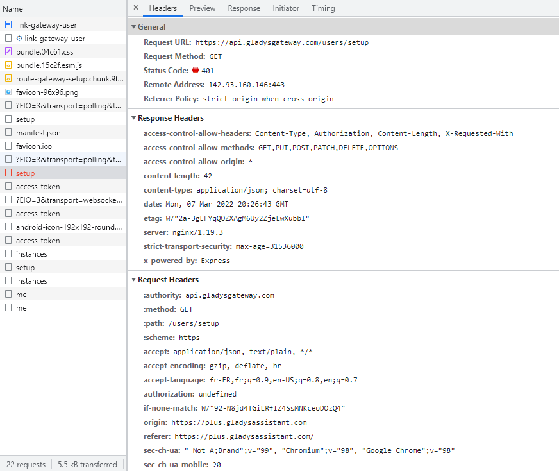
Task: Click the icon of the android-icon-192x192 request
Action: tap(8, 227)
